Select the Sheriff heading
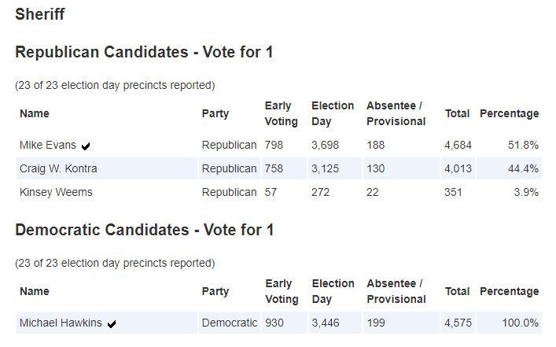 [x=39, y=14]
